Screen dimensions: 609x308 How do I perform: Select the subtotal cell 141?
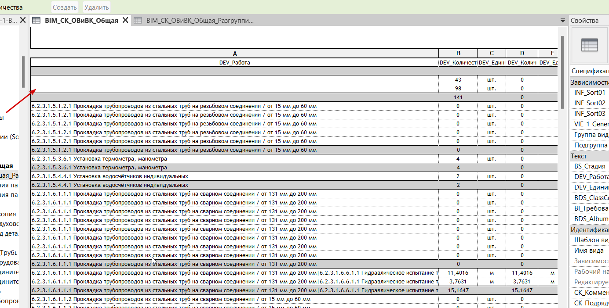(458, 97)
